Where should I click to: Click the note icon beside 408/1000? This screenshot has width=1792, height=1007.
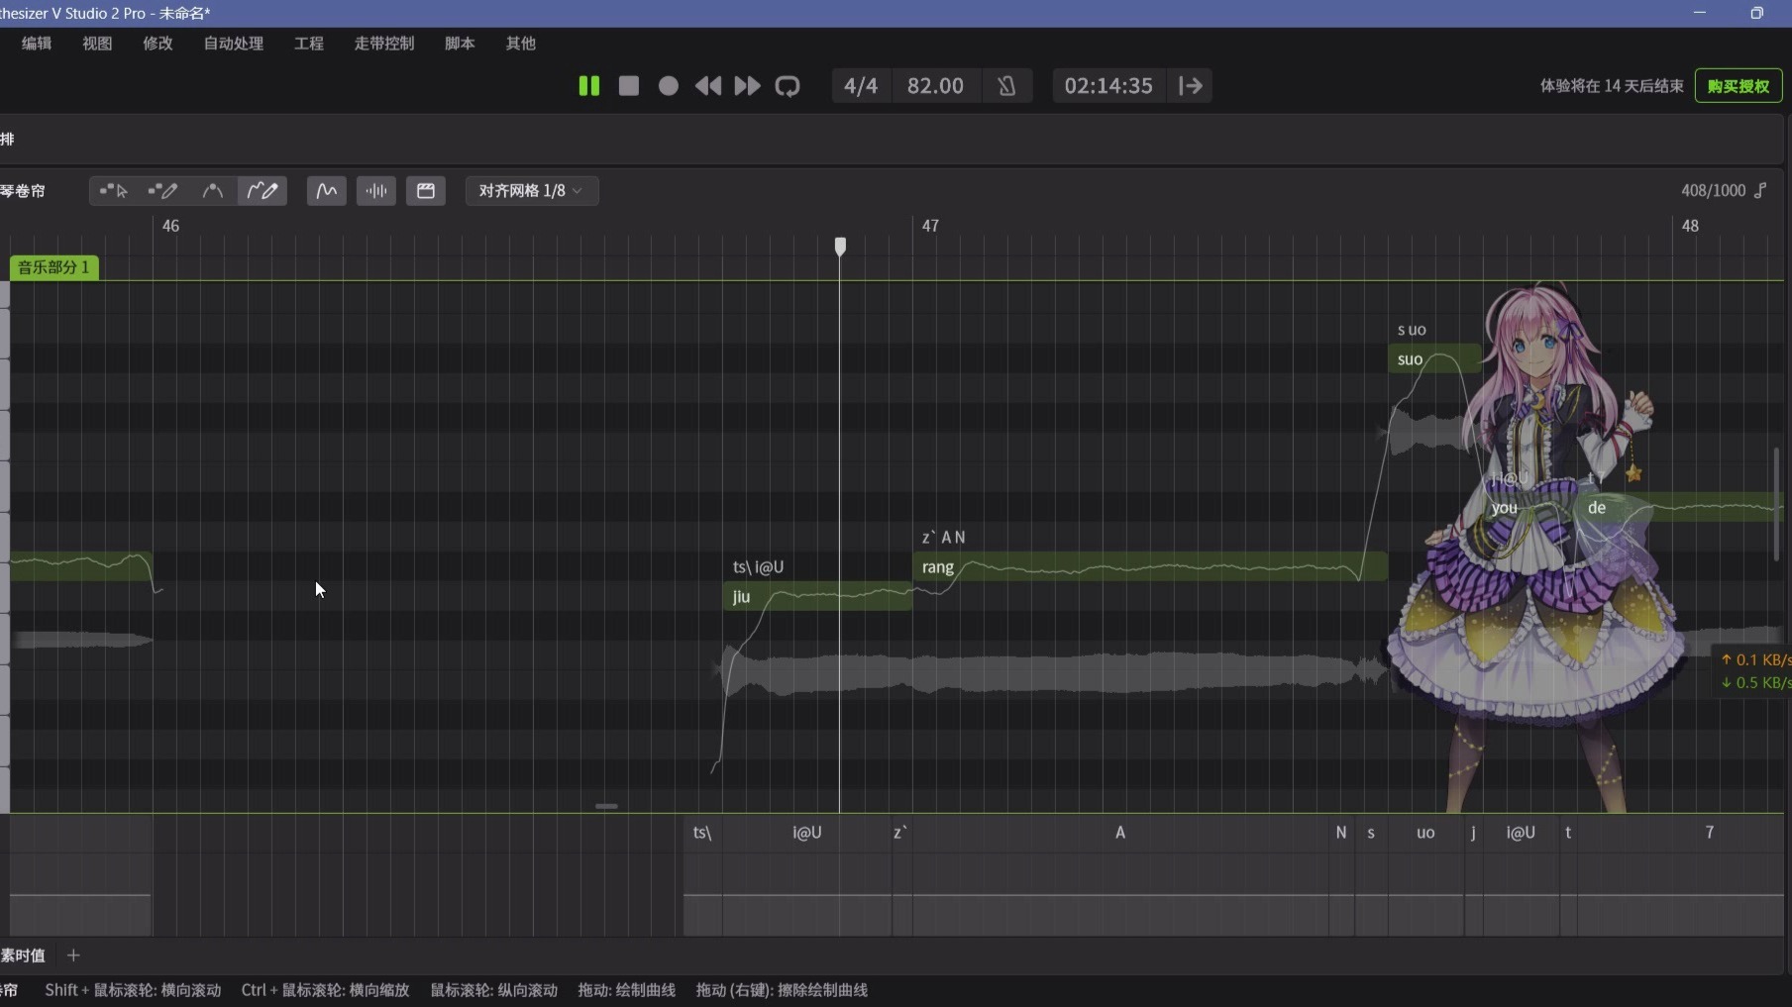coord(1760,190)
